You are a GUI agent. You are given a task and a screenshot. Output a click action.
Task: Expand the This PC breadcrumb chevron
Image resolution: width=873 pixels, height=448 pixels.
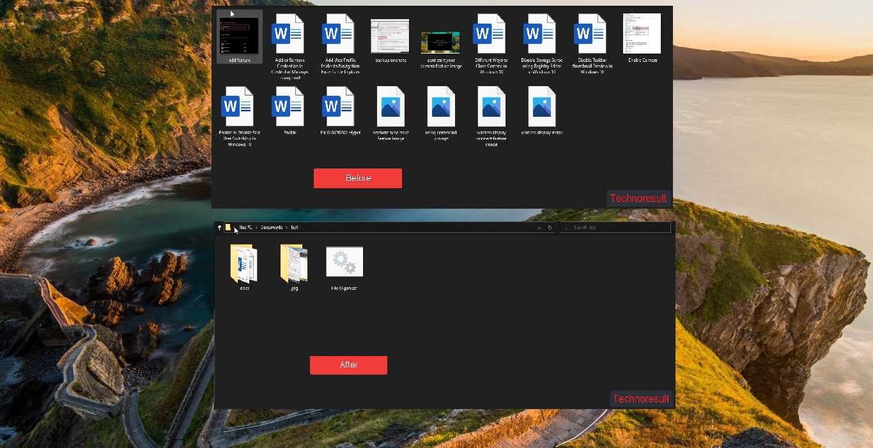coord(256,227)
